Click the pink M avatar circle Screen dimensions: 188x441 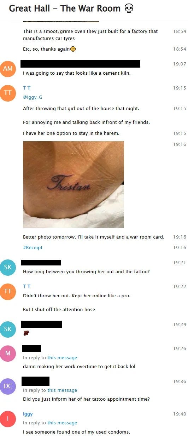pos(8,353)
